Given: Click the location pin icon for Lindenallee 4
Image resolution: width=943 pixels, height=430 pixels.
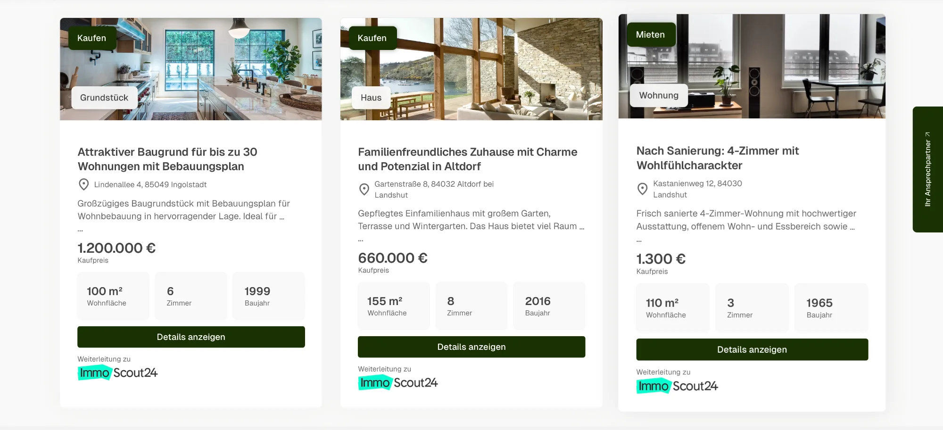Looking at the screenshot, I should pyautogui.click(x=84, y=184).
